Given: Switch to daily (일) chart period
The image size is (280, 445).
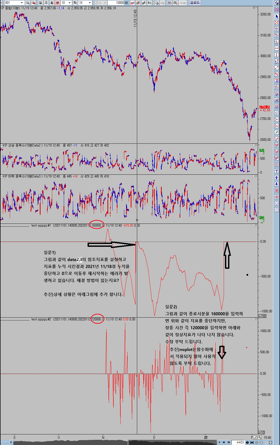Looking at the screenshot, I should (x=41, y=3).
